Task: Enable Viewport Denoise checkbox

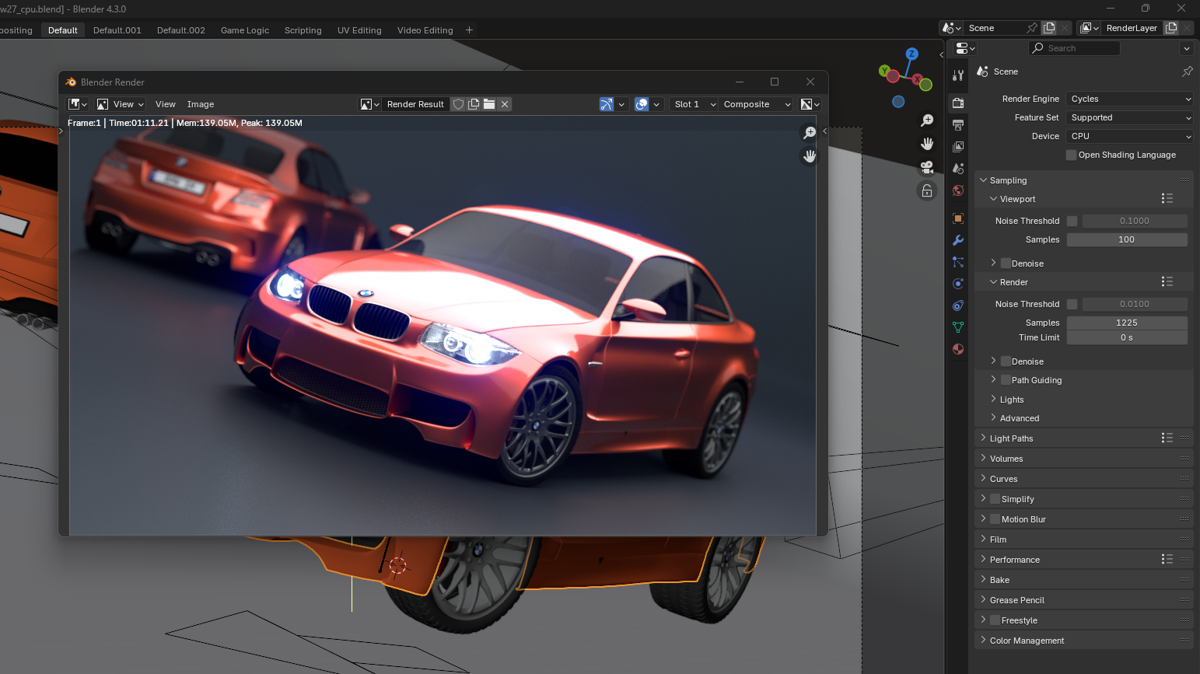Action: [x=1006, y=264]
